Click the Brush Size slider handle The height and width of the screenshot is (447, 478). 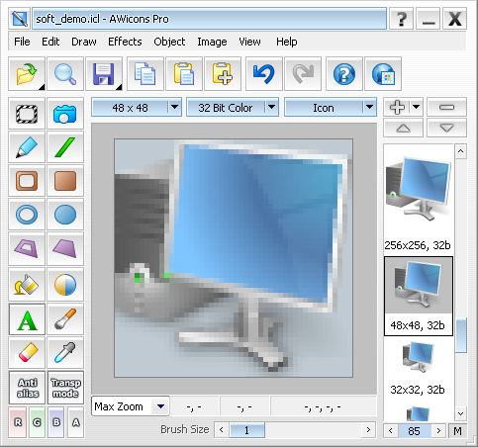point(246,430)
